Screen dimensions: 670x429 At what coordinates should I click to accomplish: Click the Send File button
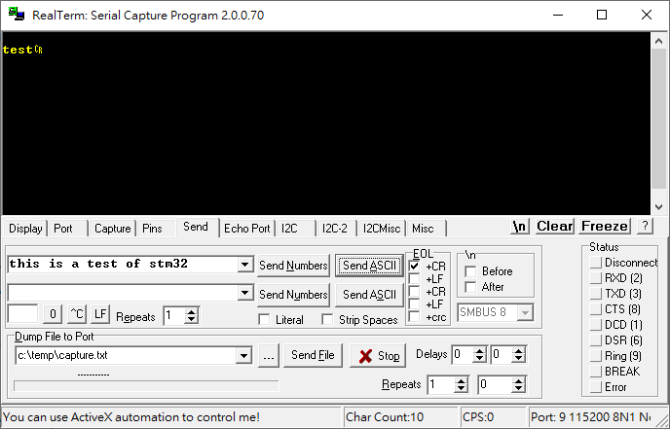click(x=313, y=355)
